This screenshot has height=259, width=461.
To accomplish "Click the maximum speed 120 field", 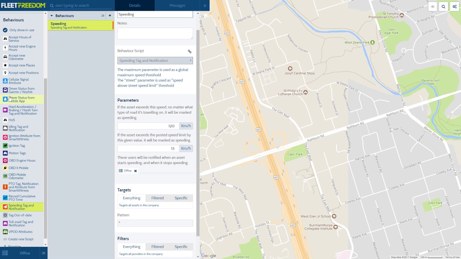I will [x=148, y=126].
